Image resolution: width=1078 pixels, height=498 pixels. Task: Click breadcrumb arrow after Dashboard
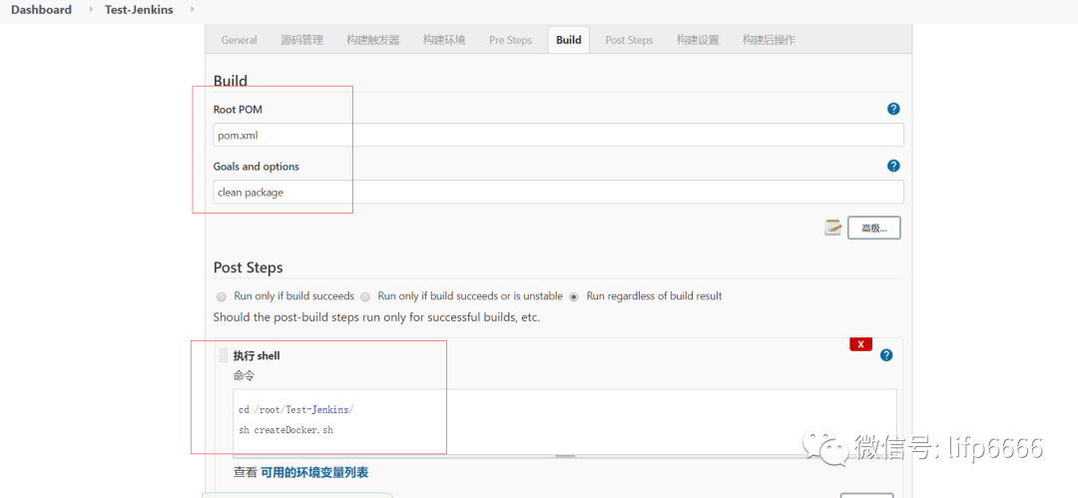coord(92,10)
